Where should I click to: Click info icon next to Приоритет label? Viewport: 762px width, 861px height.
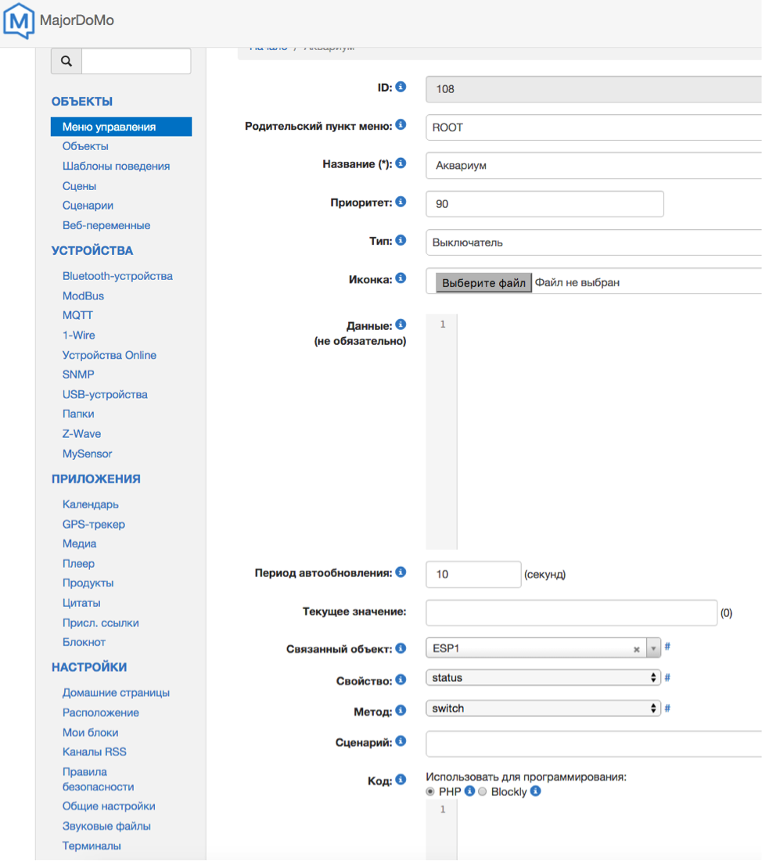401,202
